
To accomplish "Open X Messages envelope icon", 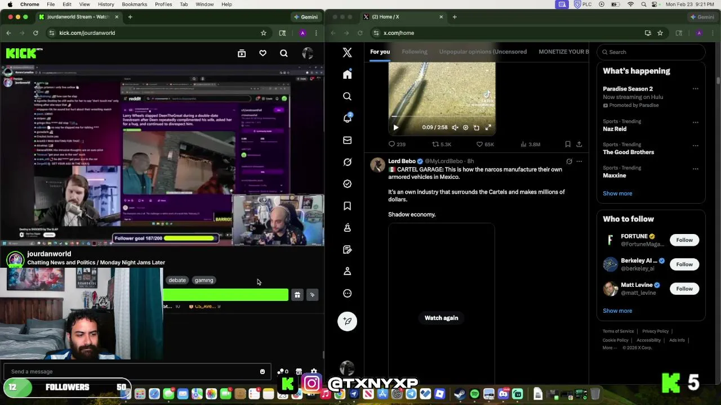I will click(348, 140).
